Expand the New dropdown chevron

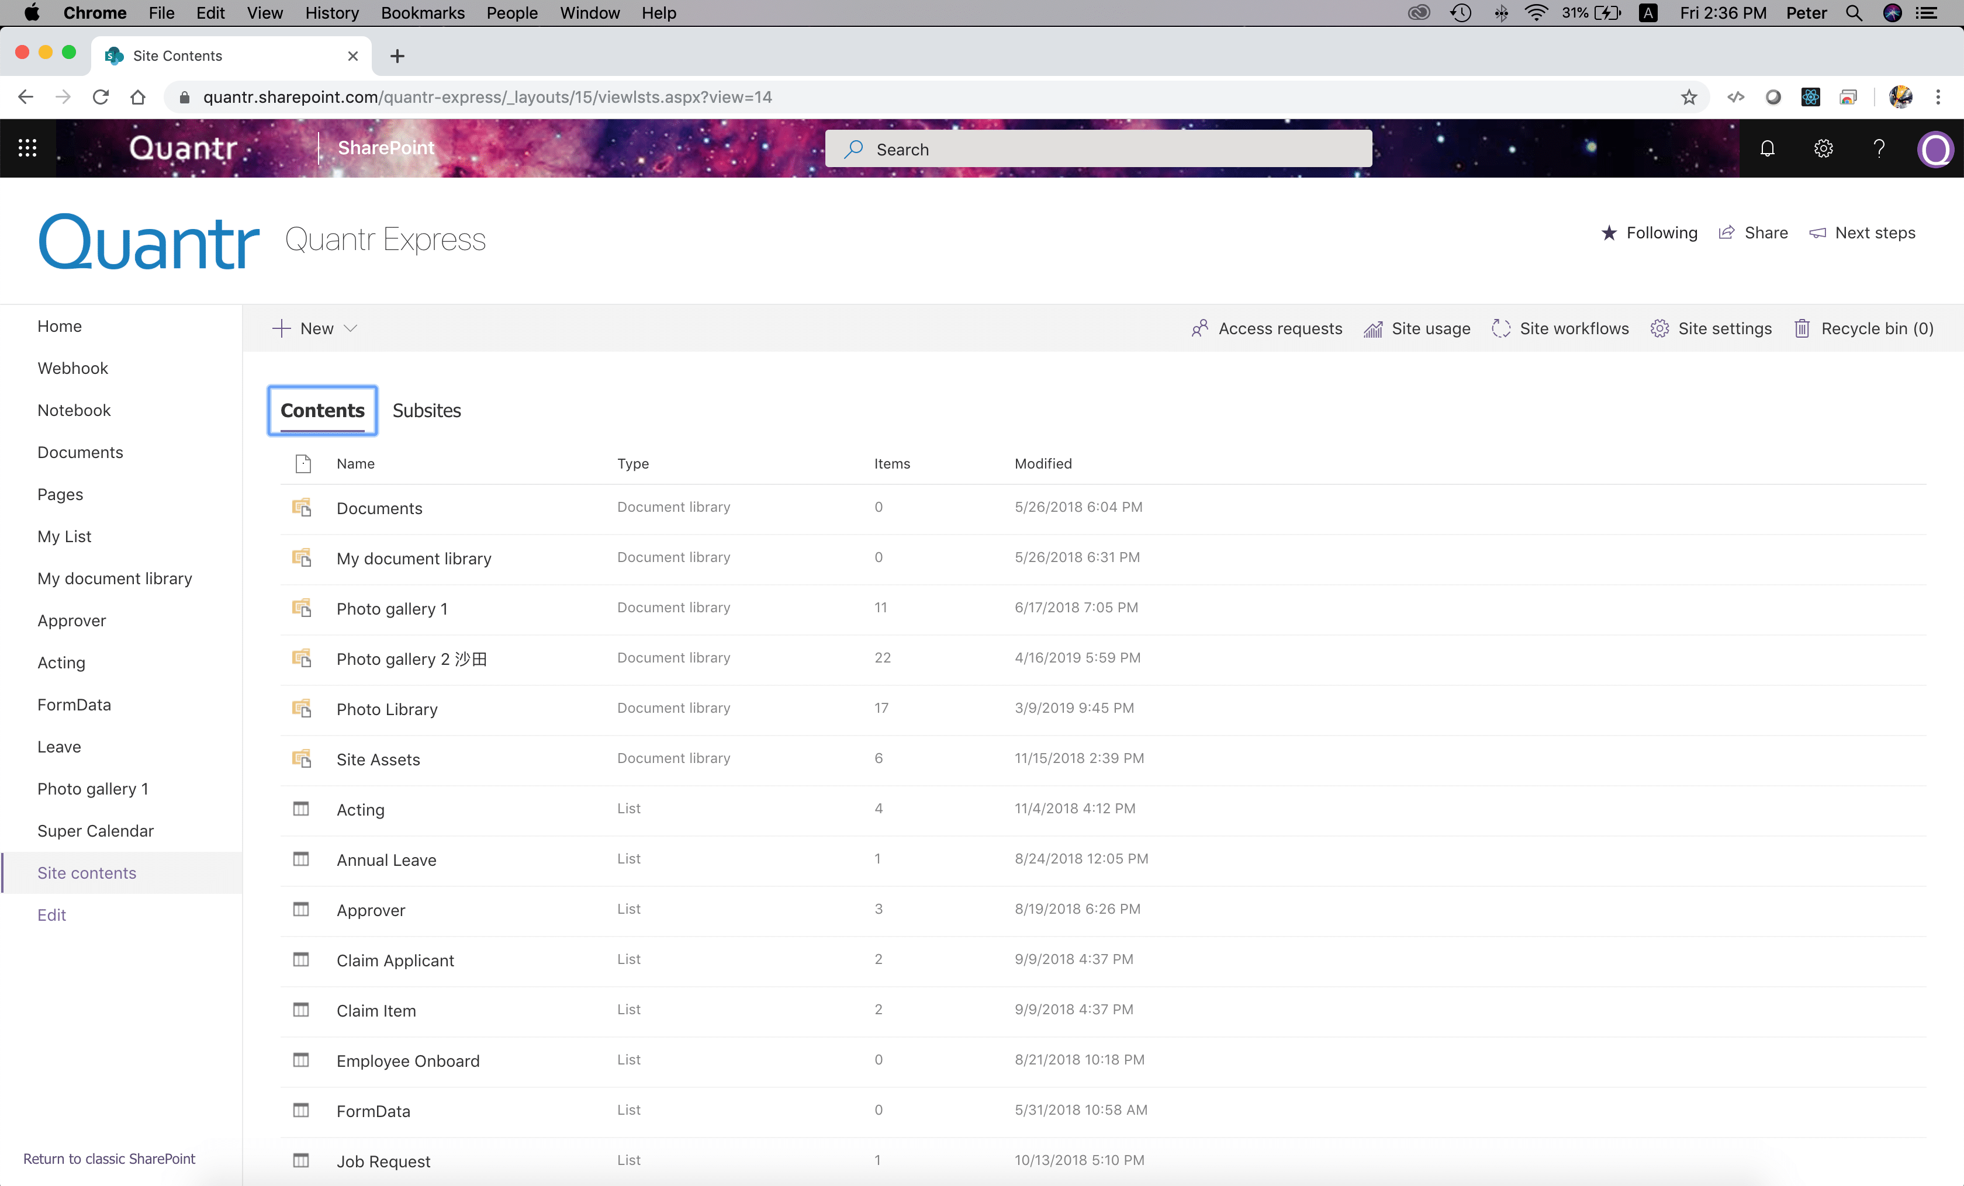click(x=350, y=328)
